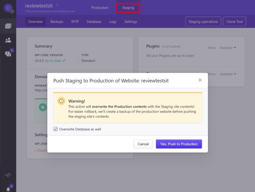Open the lower Show Outdated dropdown
255x192 pixels.
click(x=228, y=74)
